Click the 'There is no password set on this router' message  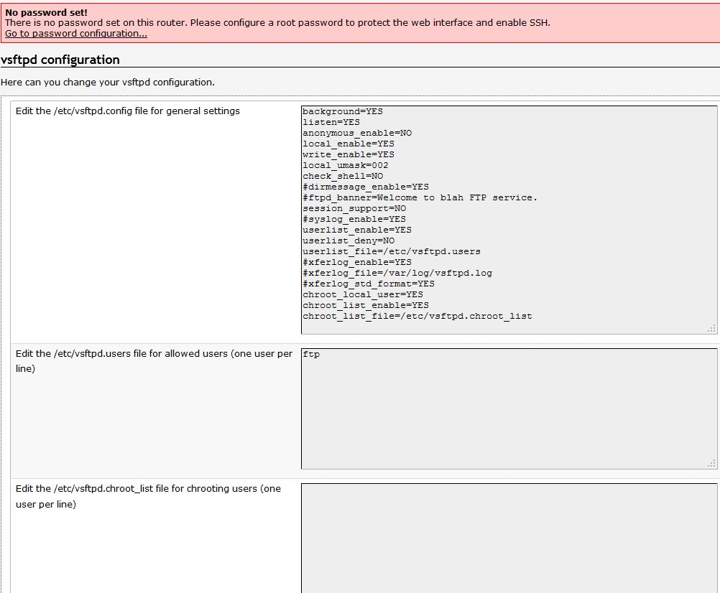click(277, 22)
